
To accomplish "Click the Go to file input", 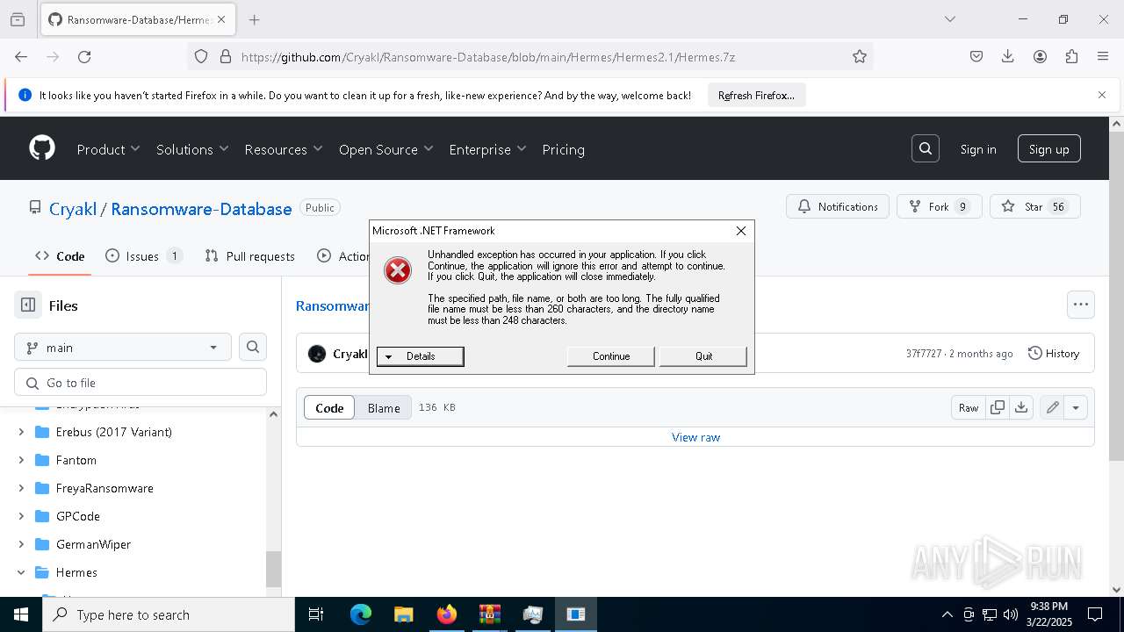I will (140, 383).
